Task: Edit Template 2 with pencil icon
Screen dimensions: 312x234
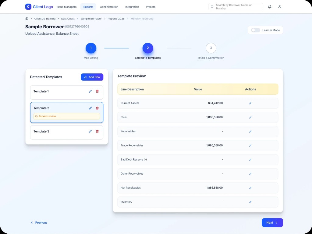Action: coord(90,108)
